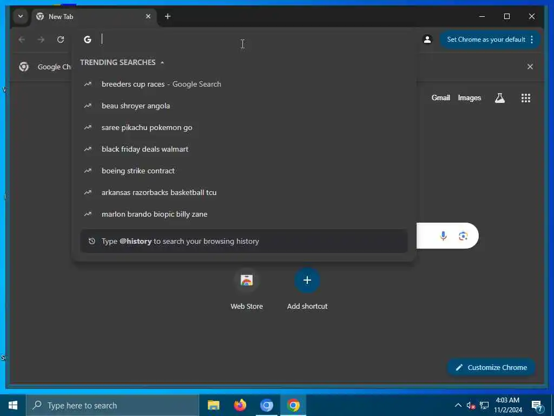Click Customize Chrome button
This screenshot has height=416, width=554.
(491, 367)
